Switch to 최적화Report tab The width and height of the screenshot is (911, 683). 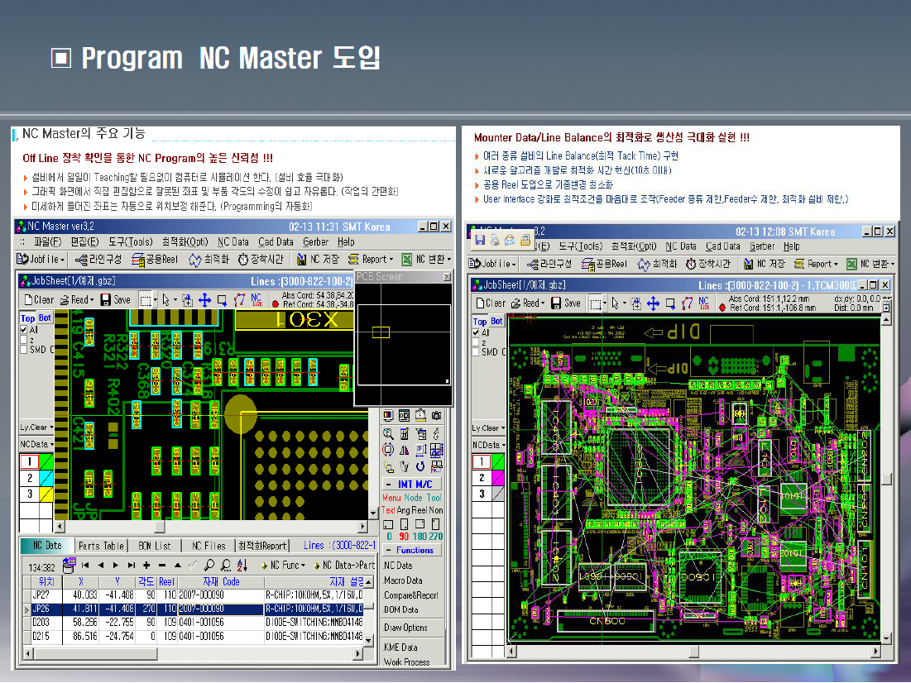coord(262,546)
